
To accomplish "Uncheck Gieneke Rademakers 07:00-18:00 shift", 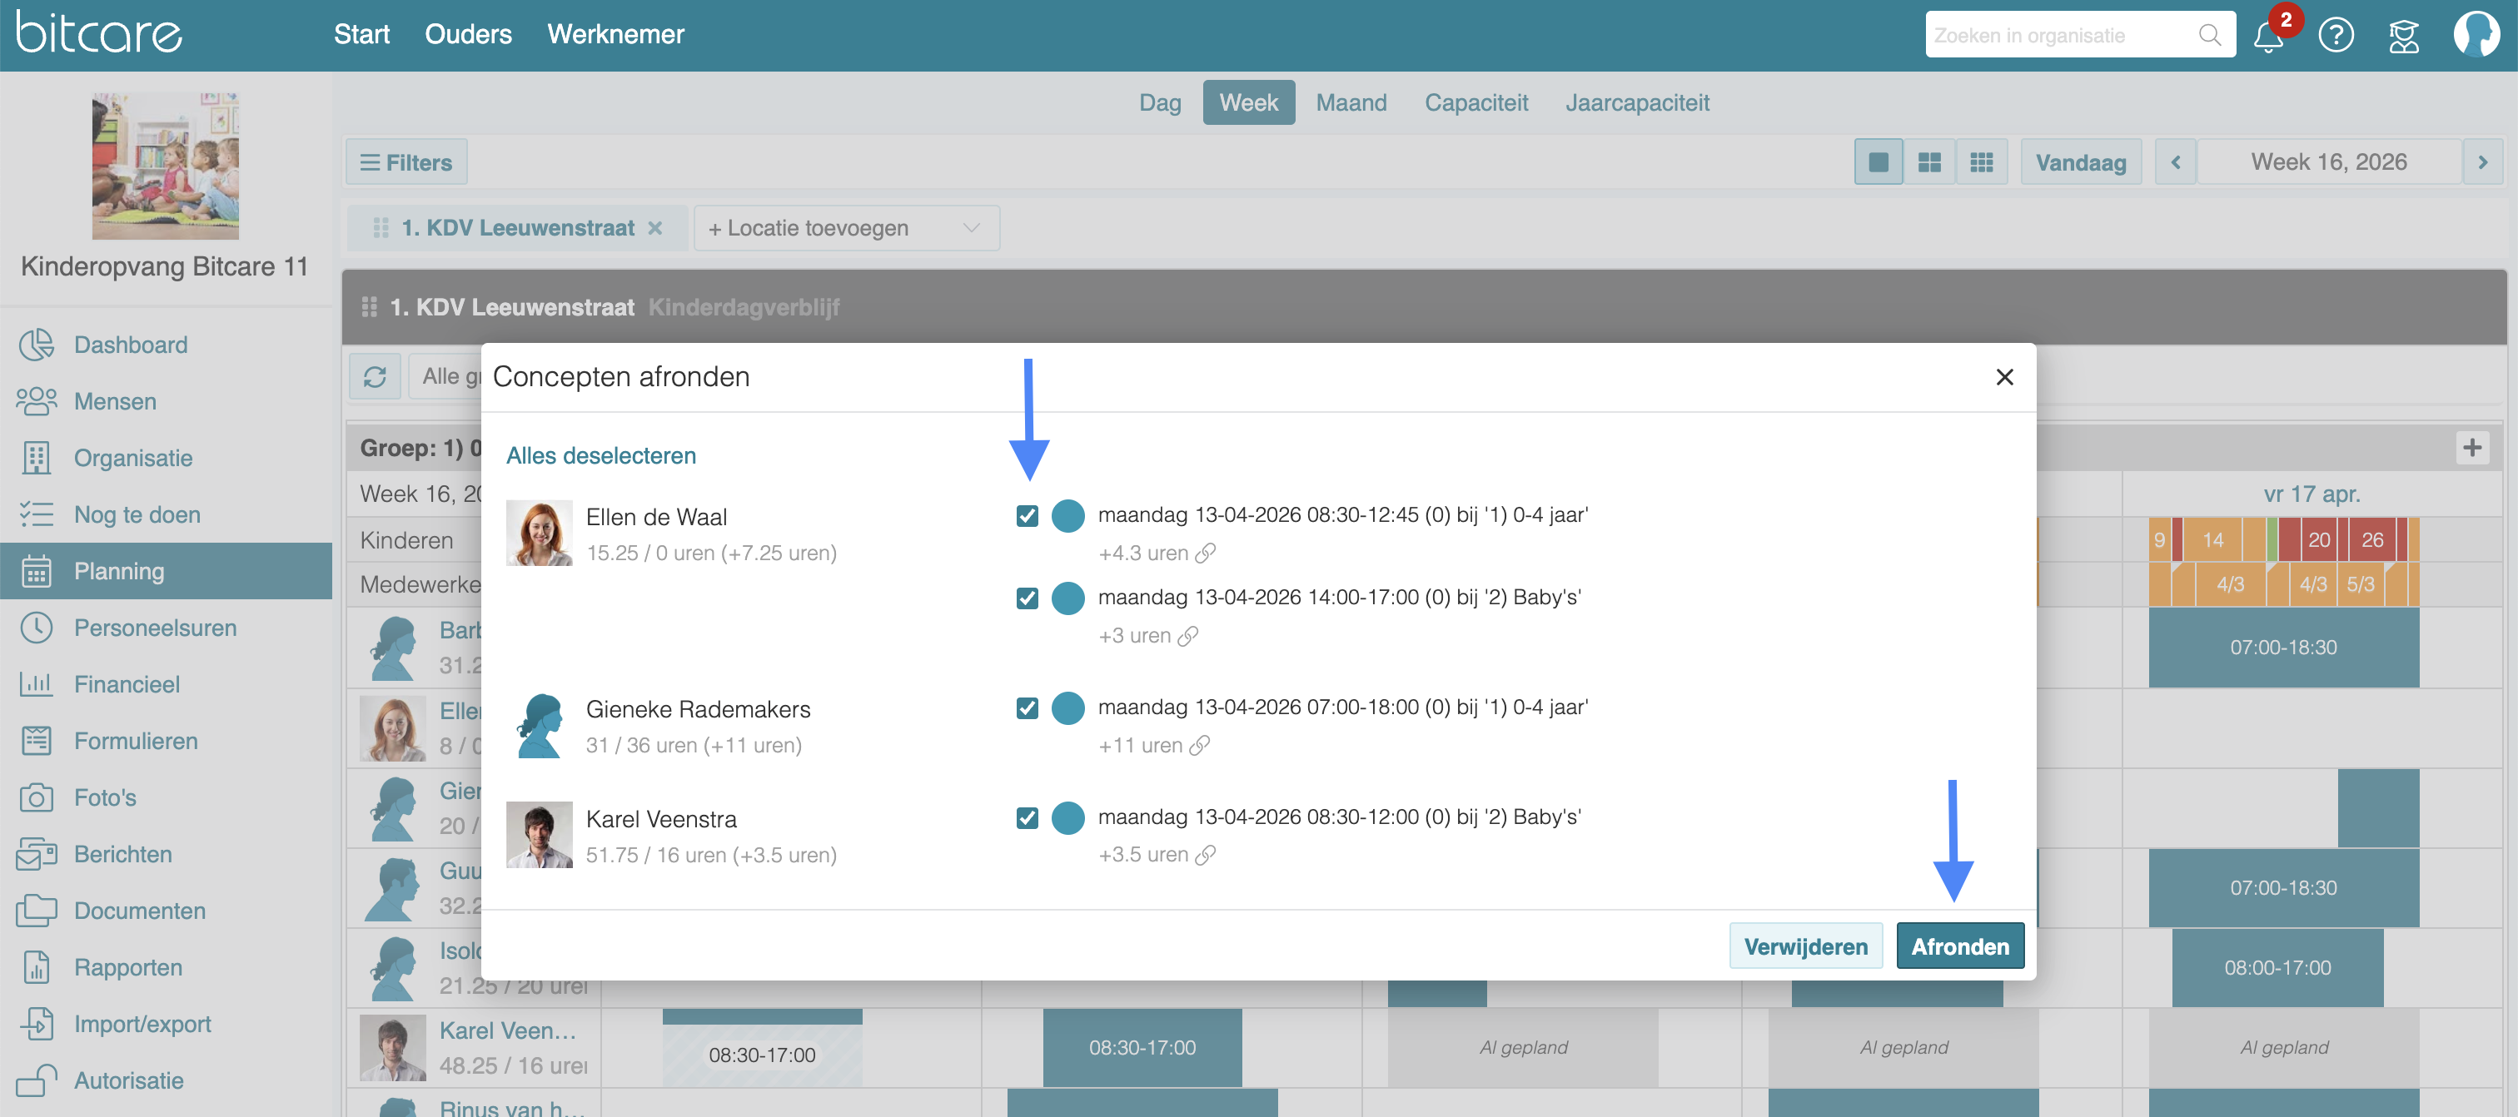I will (1027, 707).
